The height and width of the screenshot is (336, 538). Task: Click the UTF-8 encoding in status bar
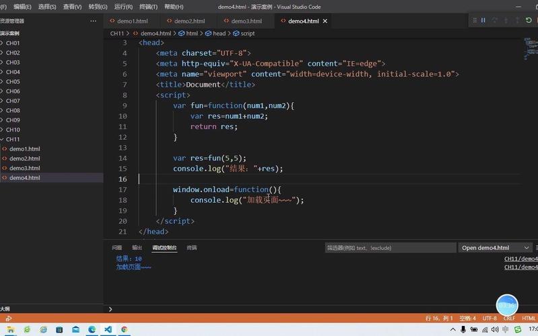point(490,318)
